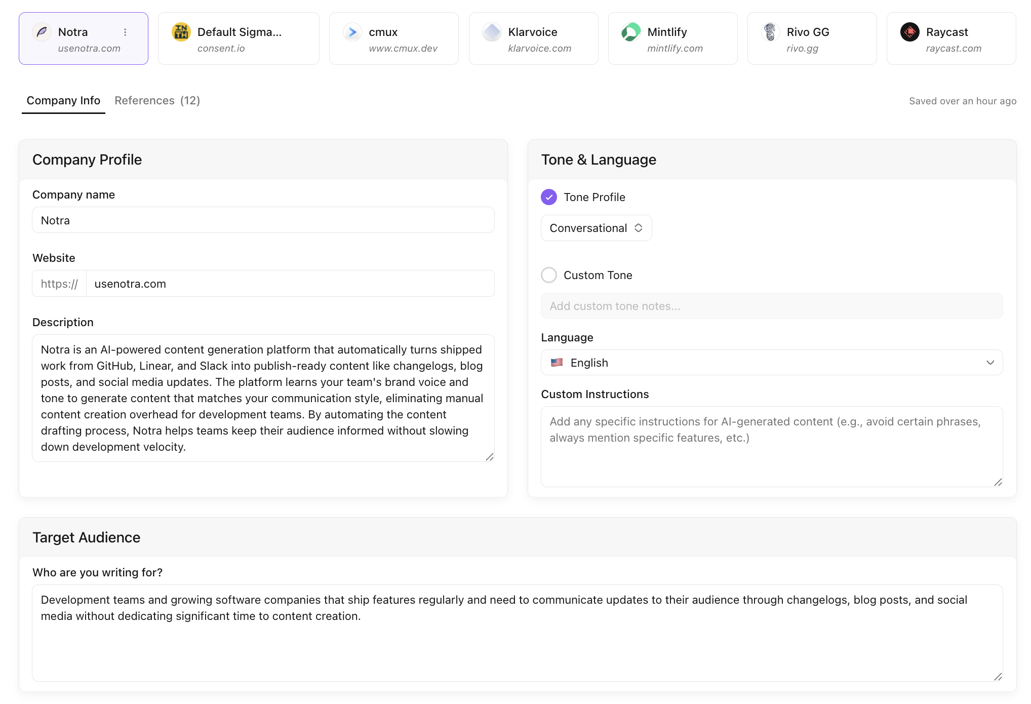This screenshot has width=1031, height=704.
Task: Click the 'Who are you writing for?' text area
Action: tap(517, 633)
